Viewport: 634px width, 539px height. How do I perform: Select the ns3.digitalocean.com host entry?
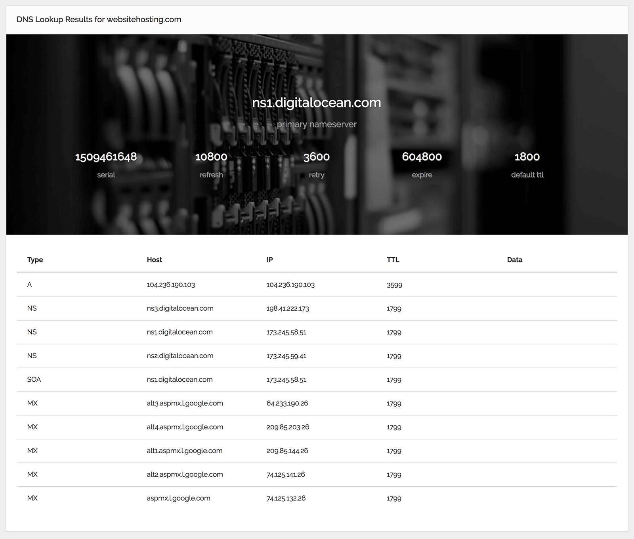[x=180, y=308]
